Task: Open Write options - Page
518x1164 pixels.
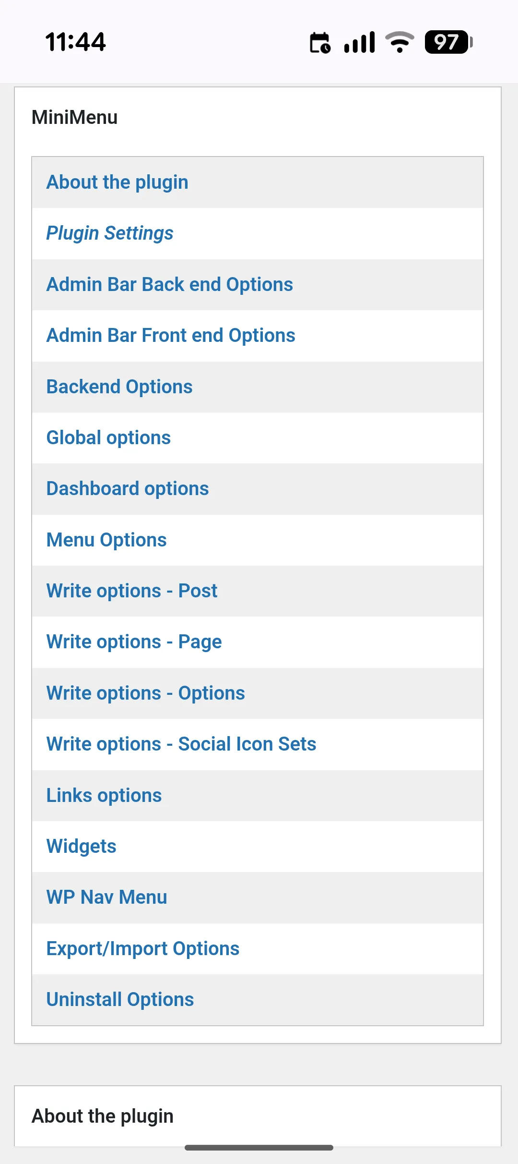Action: (134, 642)
